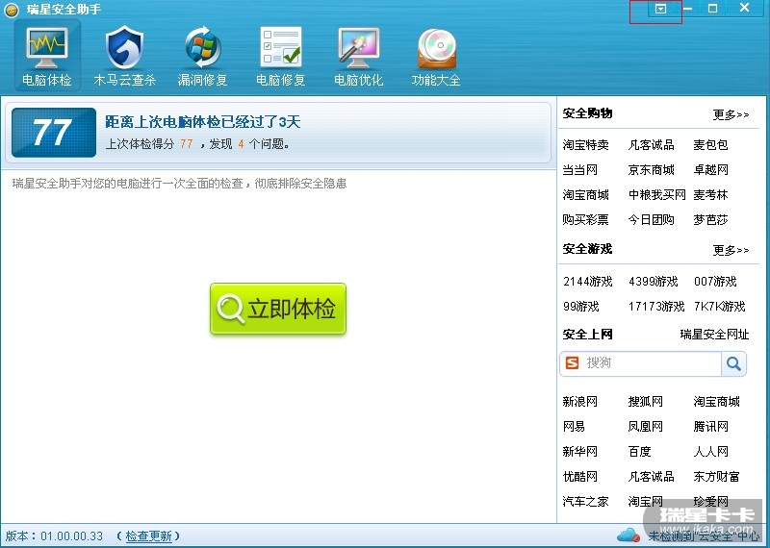
Task: Click version text 01.00.00.33
Action: pyautogui.click(x=71, y=536)
